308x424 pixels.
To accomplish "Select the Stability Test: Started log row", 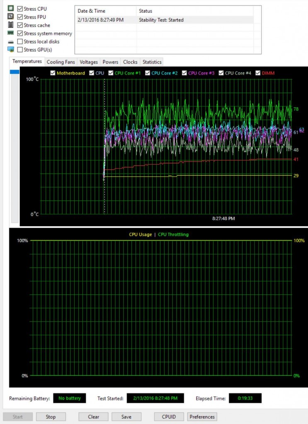I will (165, 20).
